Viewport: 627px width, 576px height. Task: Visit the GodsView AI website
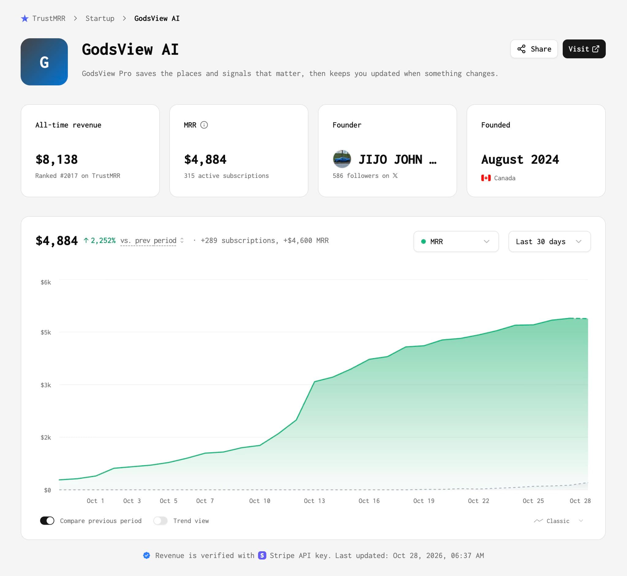(x=584, y=49)
